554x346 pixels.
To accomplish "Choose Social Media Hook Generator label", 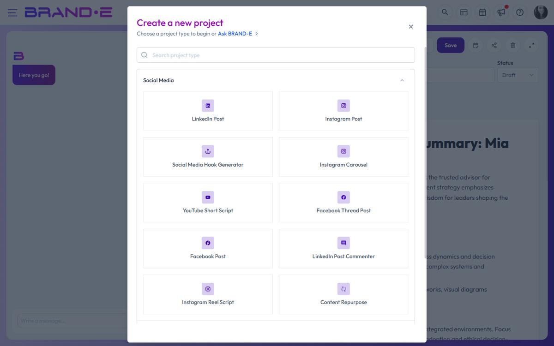I will 208,165.
